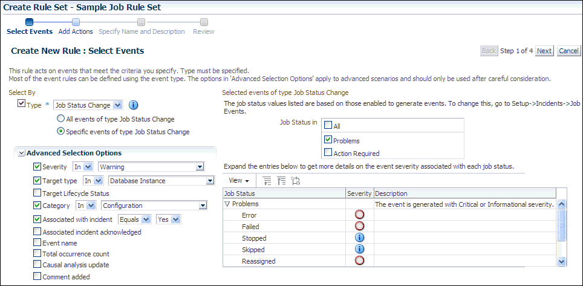Click the informational icon in Skipped row
Image resolution: width=583 pixels, height=286 pixels.
[x=360, y=249]
